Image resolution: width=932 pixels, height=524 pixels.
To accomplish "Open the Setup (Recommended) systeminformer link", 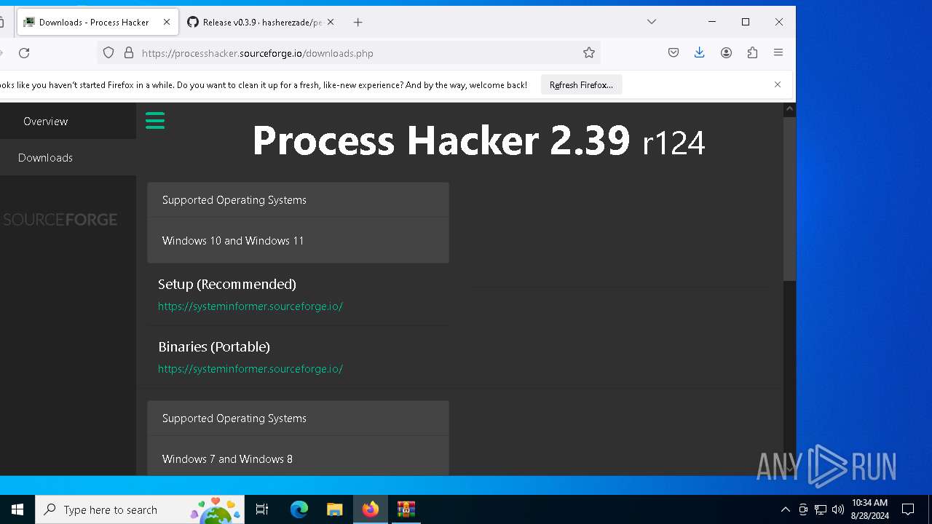I will click(x=250, y=306).
